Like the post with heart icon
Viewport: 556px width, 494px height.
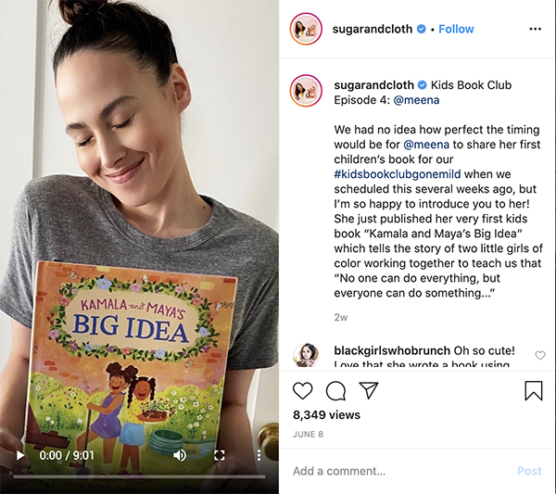tap(302, 391)
